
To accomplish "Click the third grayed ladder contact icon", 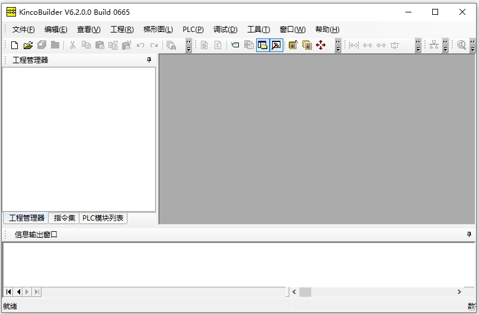I will click(x=381, y=46).
